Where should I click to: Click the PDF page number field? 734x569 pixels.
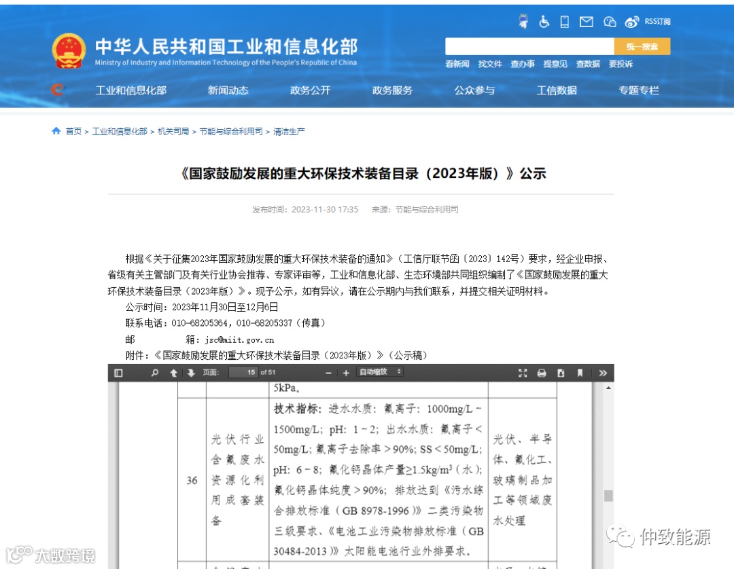click(x=243, y=372)
